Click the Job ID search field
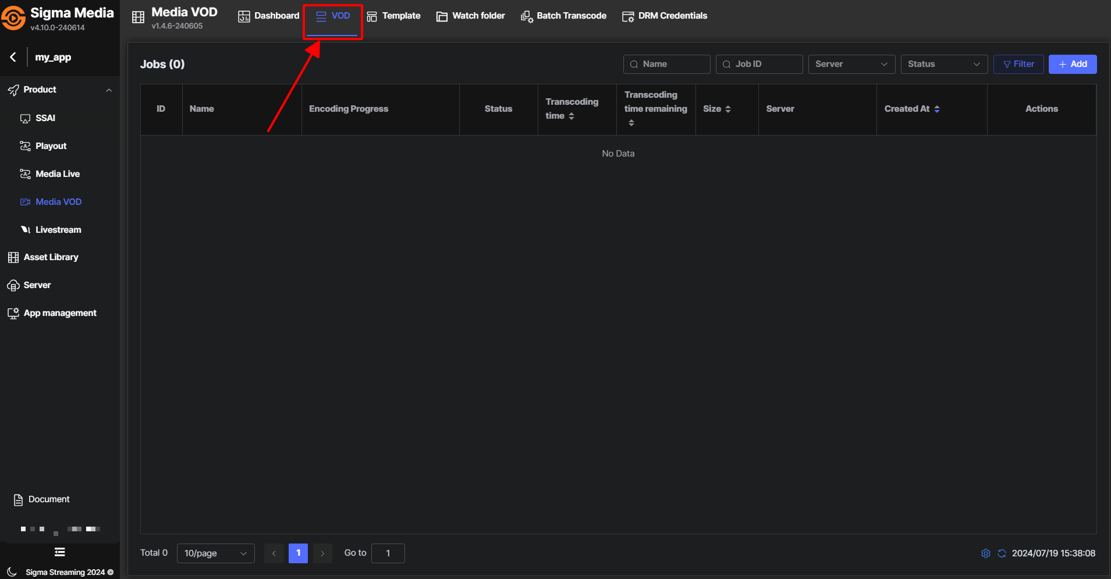 pos(759,64)
